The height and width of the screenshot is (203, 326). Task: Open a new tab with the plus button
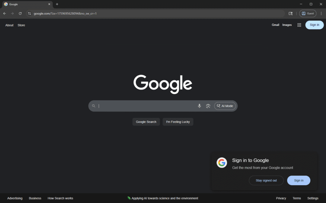57,4
